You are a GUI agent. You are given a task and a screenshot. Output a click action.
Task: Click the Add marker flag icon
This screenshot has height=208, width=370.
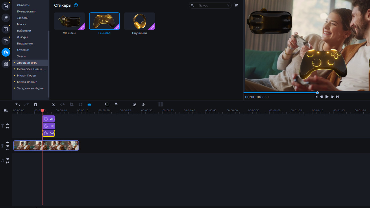click(x=116, y=104)
